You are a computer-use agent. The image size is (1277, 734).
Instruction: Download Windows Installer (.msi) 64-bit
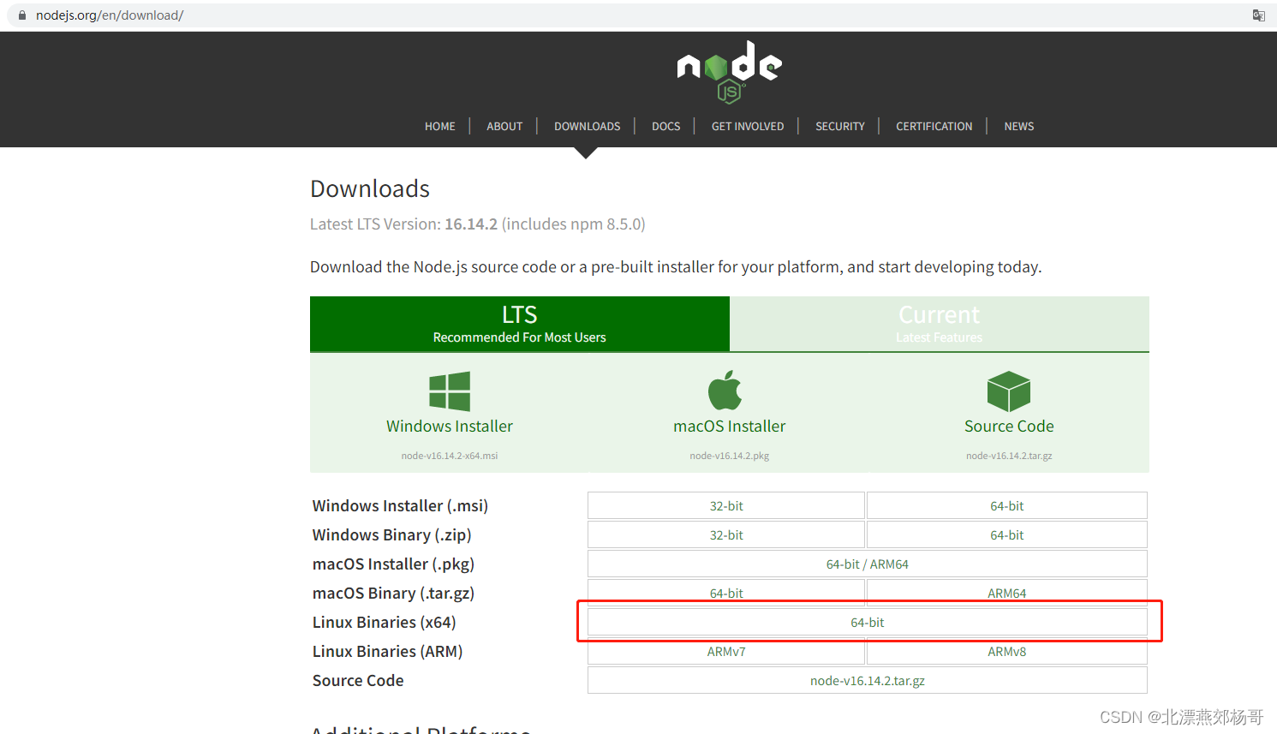coord(1007,505)
